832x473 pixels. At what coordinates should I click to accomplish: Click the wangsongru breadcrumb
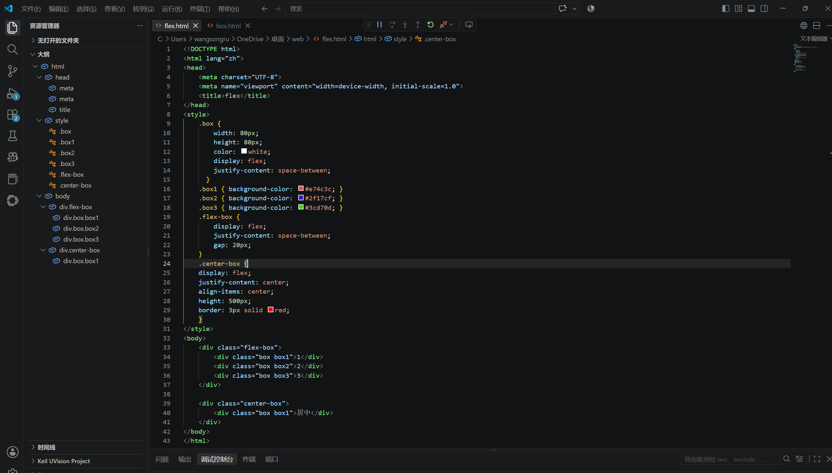(211, 39)
